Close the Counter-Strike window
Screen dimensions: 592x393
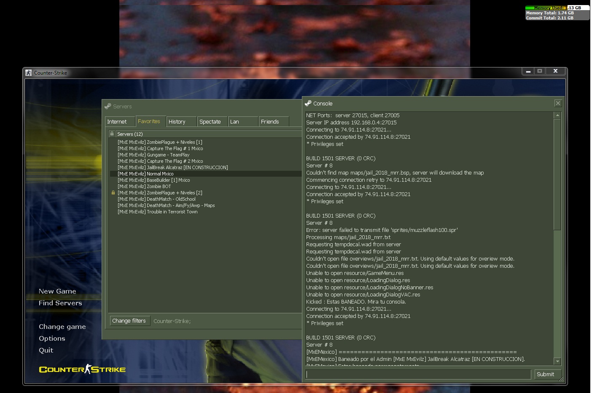[556, 71]
